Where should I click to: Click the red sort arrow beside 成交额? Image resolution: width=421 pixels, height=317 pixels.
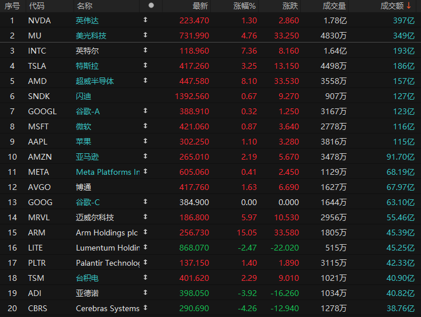point(409,6)
